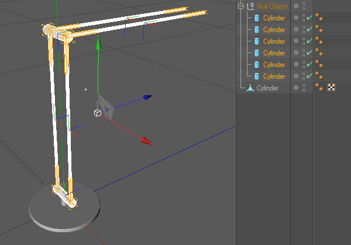Click the white cube gizmo center
The image size is (351, 245).
(x=98, y=113)
